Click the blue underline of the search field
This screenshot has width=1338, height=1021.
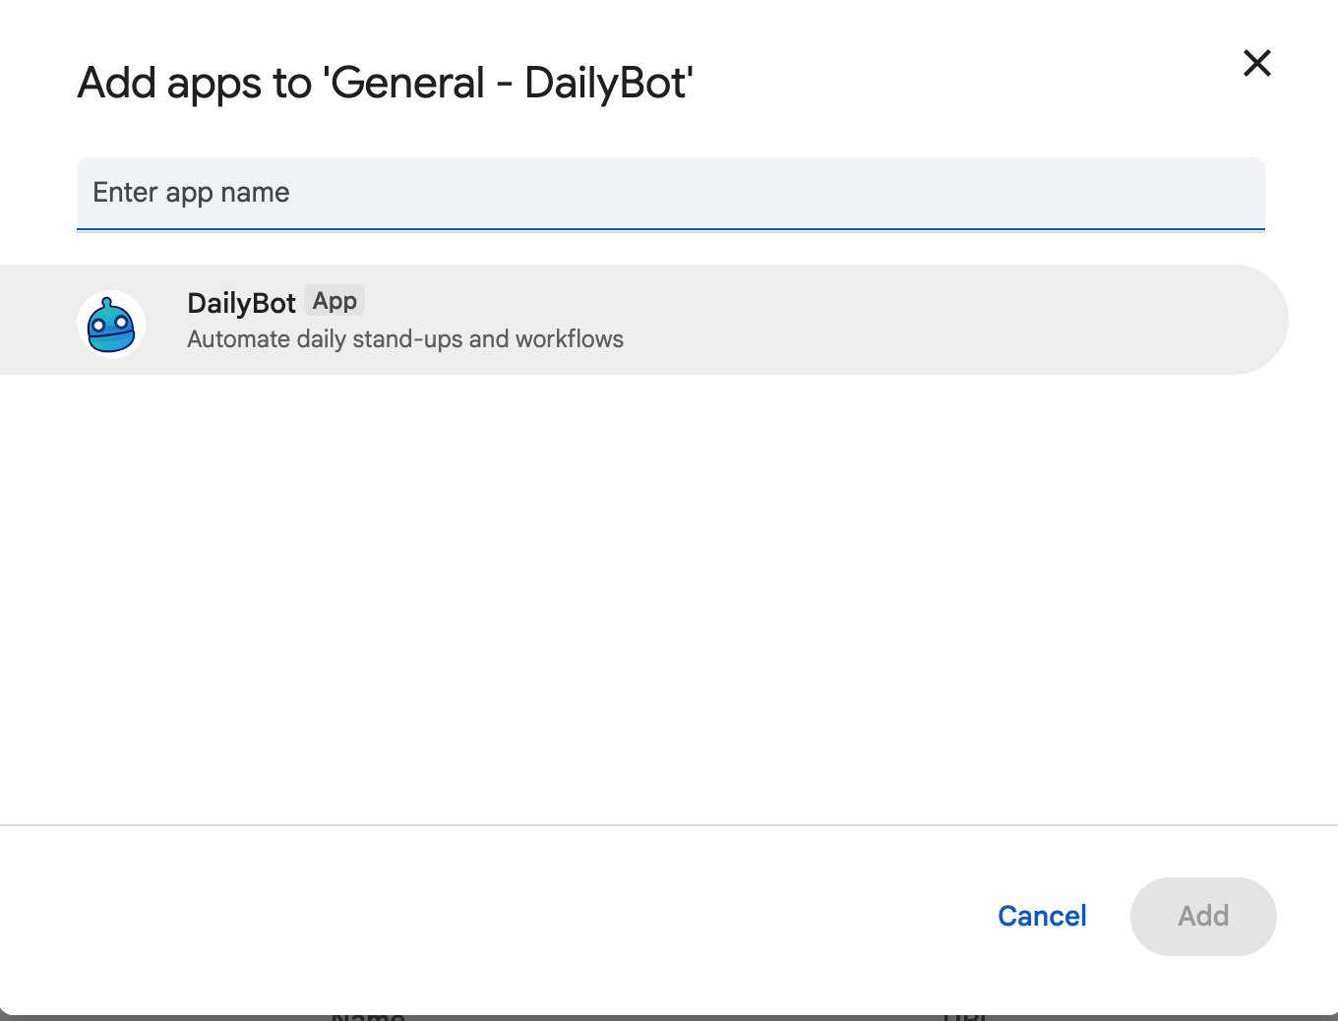pyautogui.click(x=669, y=229)
